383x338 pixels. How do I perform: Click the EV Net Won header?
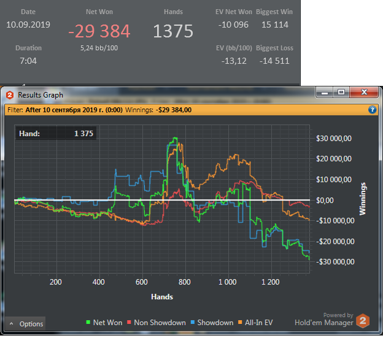point(233,12)
